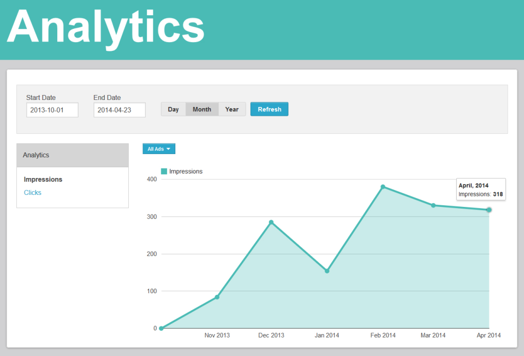Click the January 2014 dip point
524x356 pixels.
pyautogui.click(x=327, y=270)
